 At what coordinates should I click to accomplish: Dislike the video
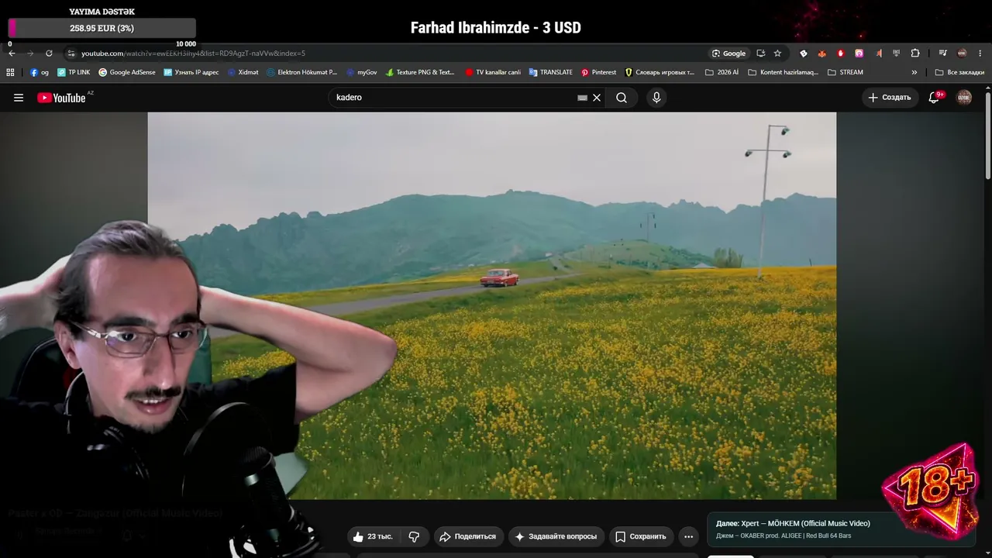[x=414, y=536]
